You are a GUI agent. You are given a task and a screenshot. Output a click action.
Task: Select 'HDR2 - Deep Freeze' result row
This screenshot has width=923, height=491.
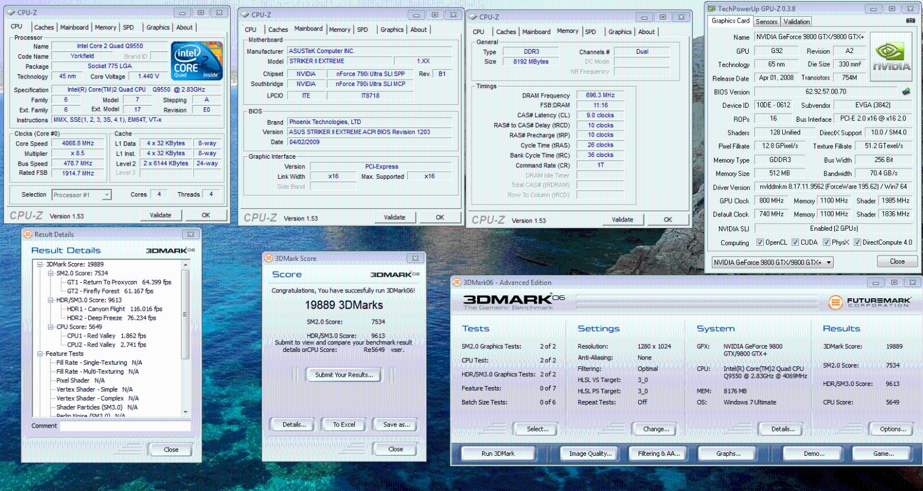(111, 318)
